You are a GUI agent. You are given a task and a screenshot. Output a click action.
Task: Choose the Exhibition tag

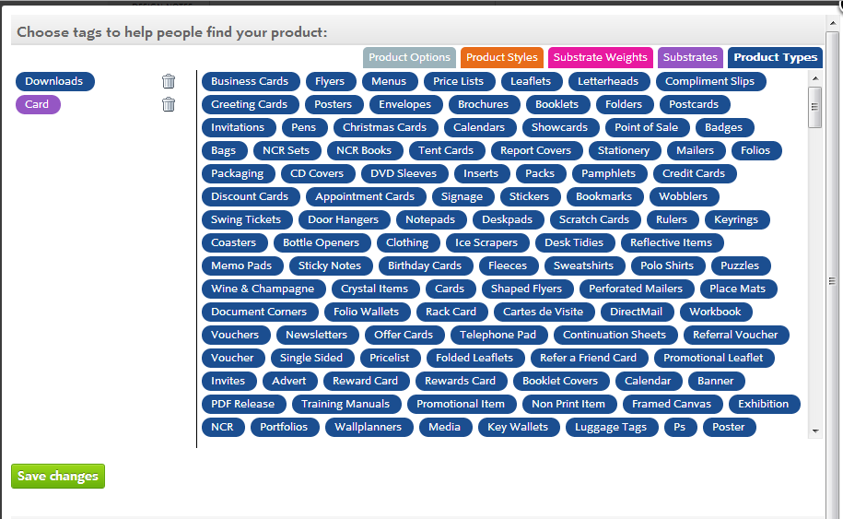pos(764,404)
